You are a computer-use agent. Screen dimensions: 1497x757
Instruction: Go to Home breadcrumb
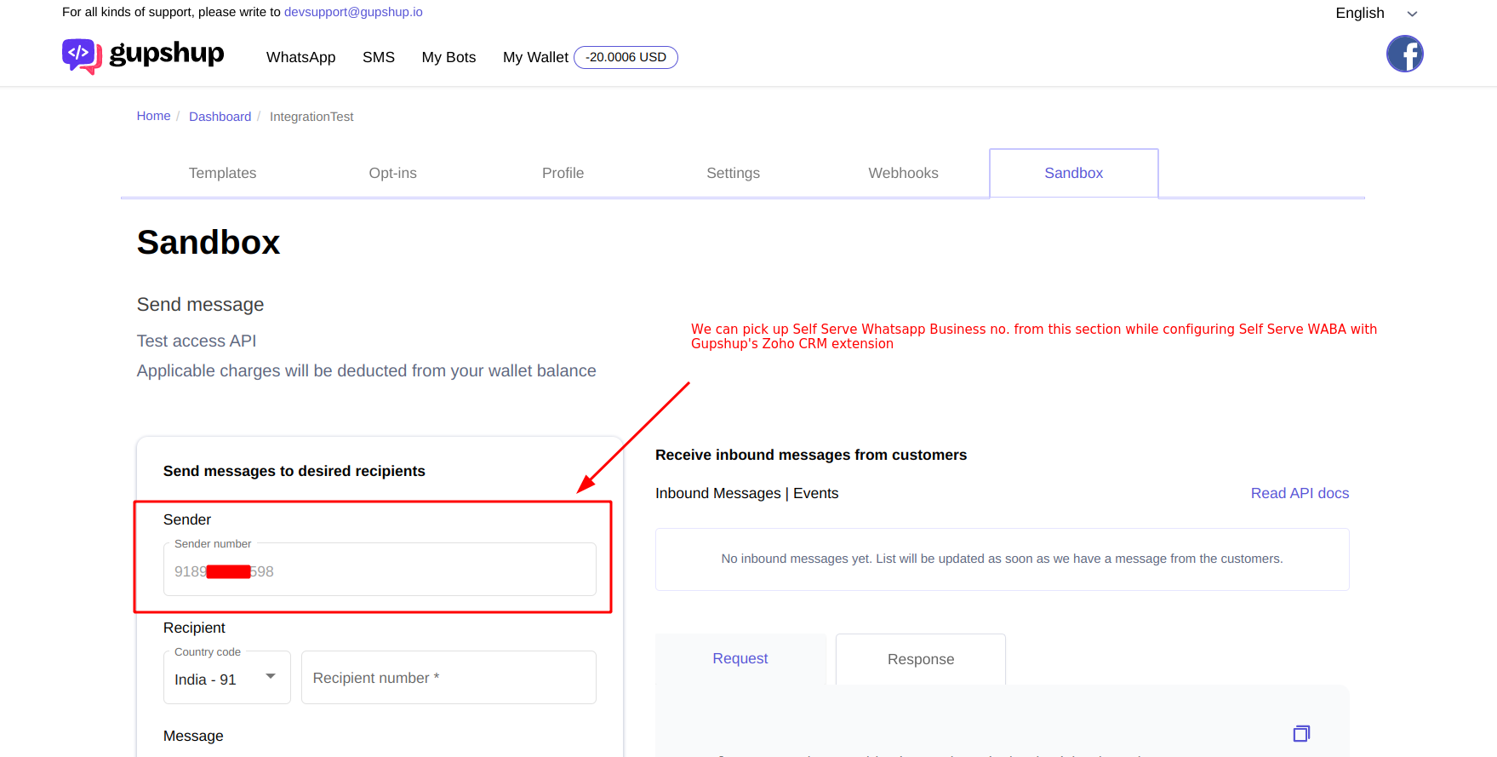coord(153,116)
